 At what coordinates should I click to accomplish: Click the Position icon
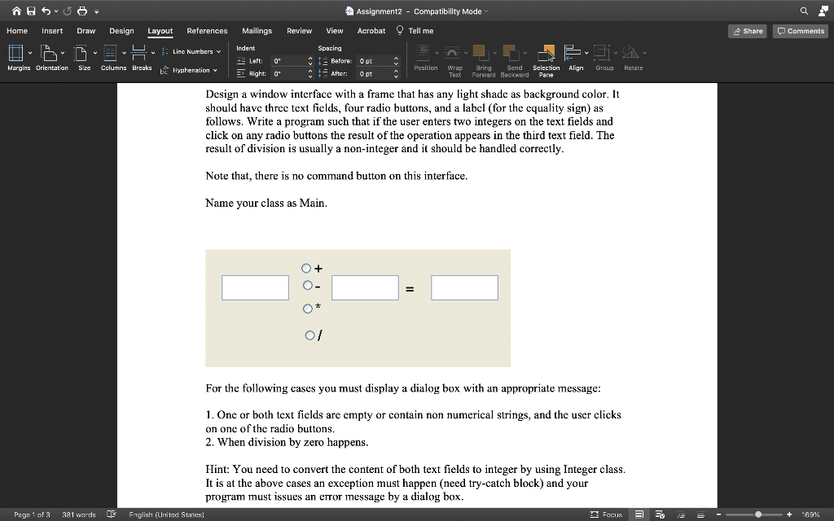[424, 53]
